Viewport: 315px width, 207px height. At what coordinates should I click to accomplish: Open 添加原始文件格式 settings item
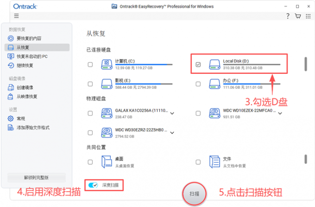tap(37, 128)
